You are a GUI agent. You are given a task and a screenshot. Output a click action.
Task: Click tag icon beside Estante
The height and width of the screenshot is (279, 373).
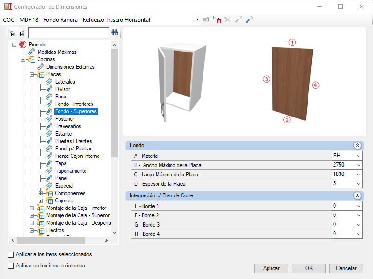[49, 134]
